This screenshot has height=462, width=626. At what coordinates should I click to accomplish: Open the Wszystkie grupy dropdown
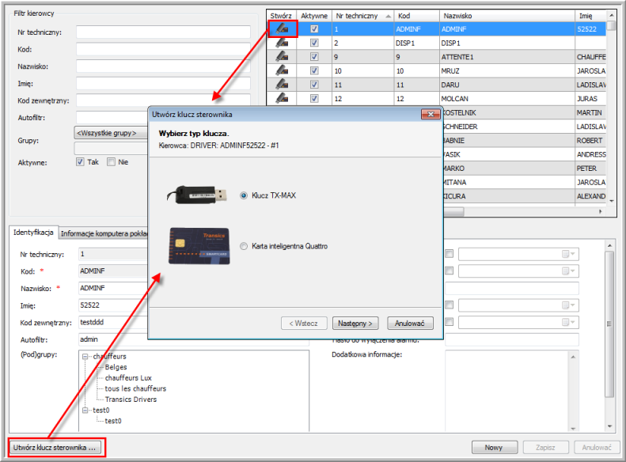pos(111,133)
